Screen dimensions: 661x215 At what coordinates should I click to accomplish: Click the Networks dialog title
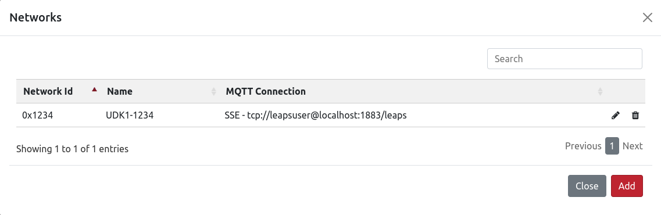point(35,17)
